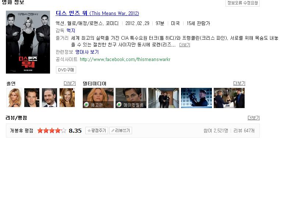This screenshot has height=200, width=284.
Task: Click the star icon on 평점주기 button
Action: (x=89, y=131)
